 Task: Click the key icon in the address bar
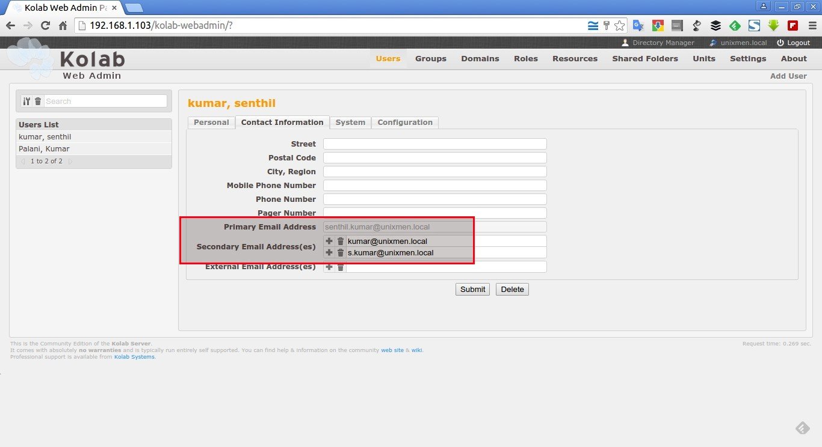coord(607,26)
